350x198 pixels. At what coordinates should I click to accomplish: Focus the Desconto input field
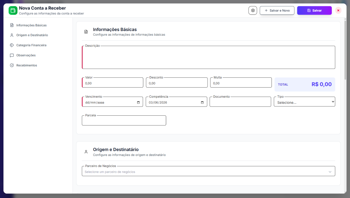[177, 83]
